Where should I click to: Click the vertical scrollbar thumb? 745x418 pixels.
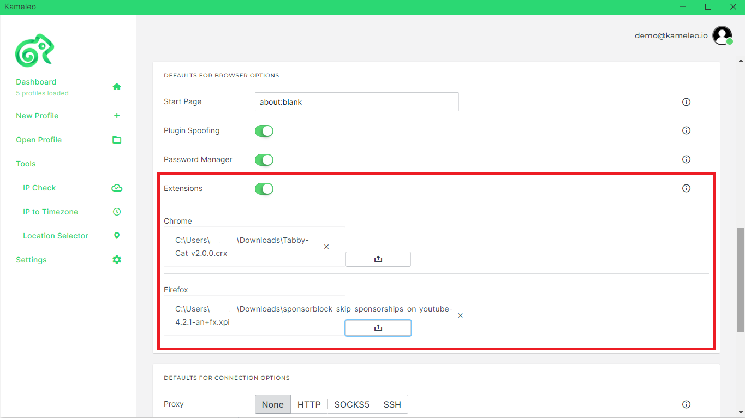point(741,279)
